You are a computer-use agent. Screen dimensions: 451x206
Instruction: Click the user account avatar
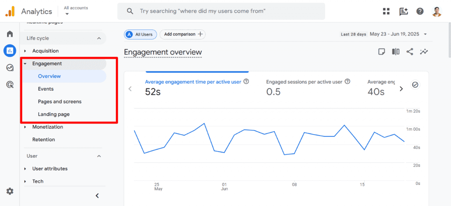436,11
